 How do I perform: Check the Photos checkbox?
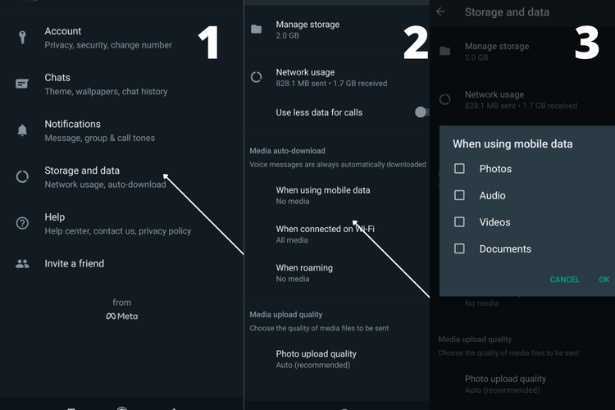[459, 169]
